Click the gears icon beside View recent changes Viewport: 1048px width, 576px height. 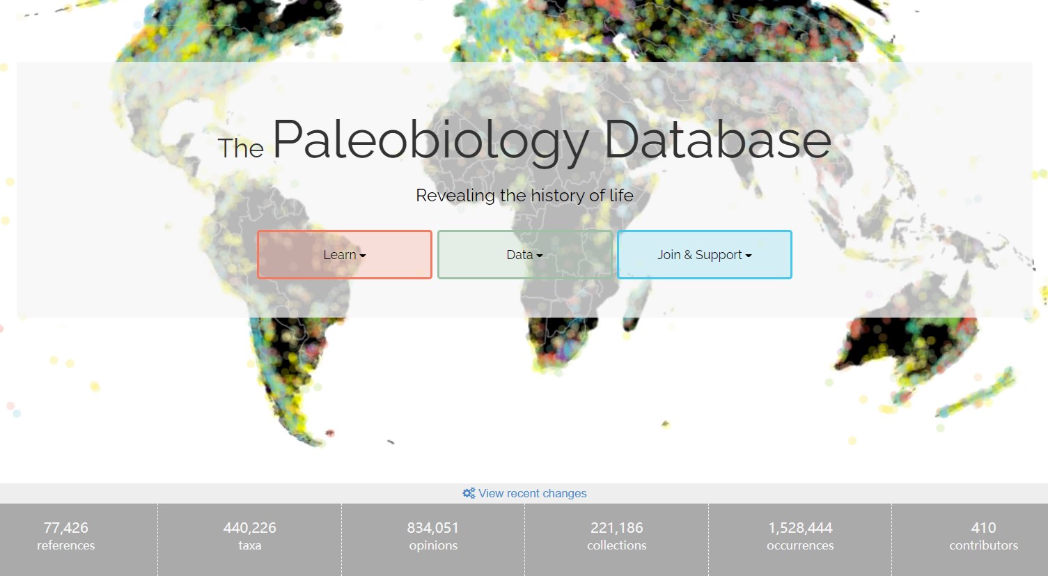(469, 493)
